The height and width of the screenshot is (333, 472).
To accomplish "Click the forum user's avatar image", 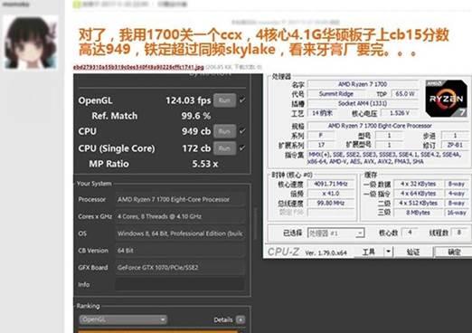I will click(31, 43).
